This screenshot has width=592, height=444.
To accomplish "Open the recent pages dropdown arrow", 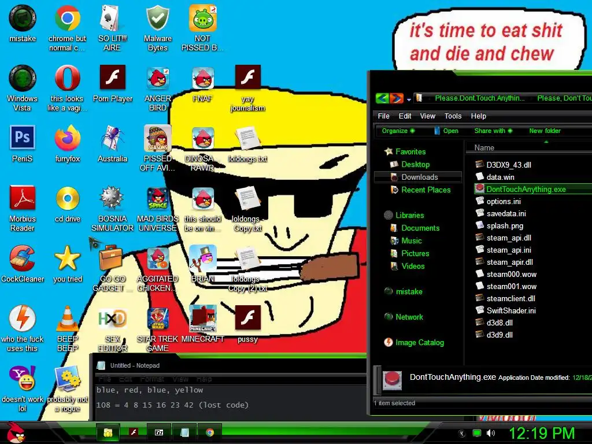I will click(x=409, y=99).
